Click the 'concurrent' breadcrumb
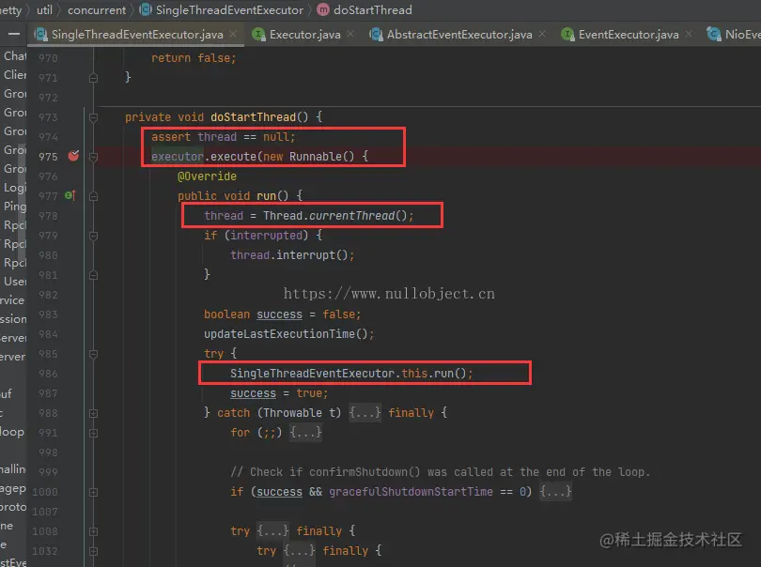The height and width of the screenshot is (567, 761). pos(97,9)
